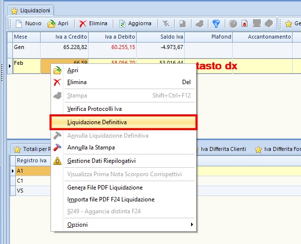Click Genera File PDF Liquidazione

tap(104, 188)
